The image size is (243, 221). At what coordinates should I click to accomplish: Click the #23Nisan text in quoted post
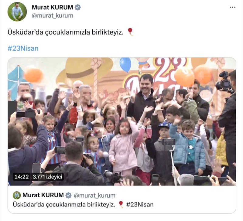coord(140,205)
